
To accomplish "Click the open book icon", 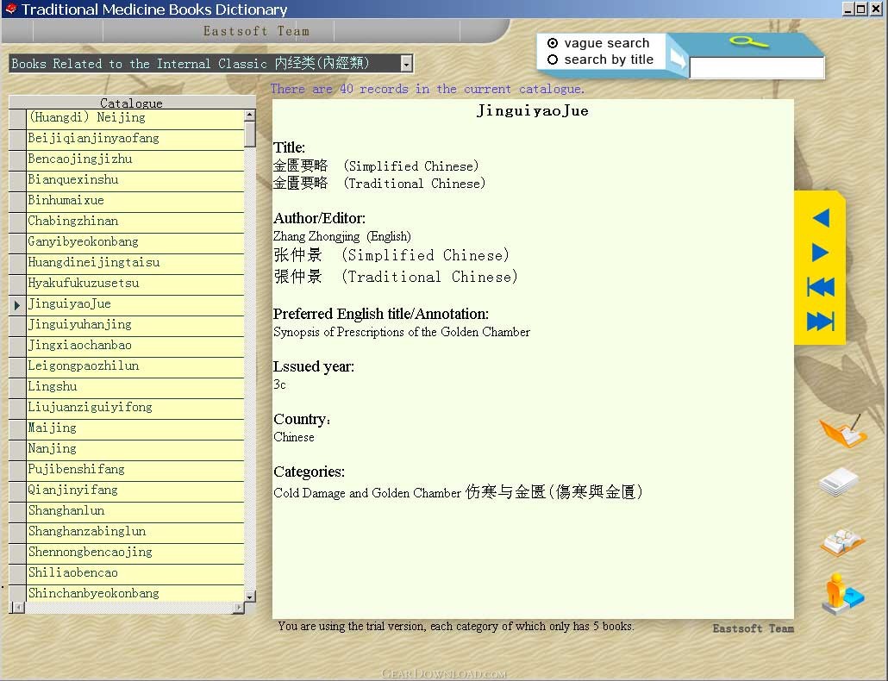I will click(841, 541).
